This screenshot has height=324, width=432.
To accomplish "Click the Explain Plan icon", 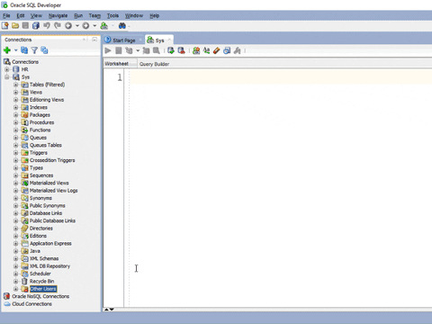I will pyautogui.click(x=129, y=50).
